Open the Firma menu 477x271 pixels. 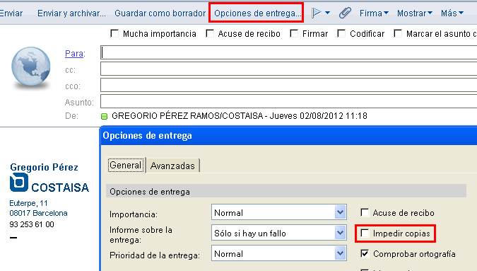[x=374, y=13]
